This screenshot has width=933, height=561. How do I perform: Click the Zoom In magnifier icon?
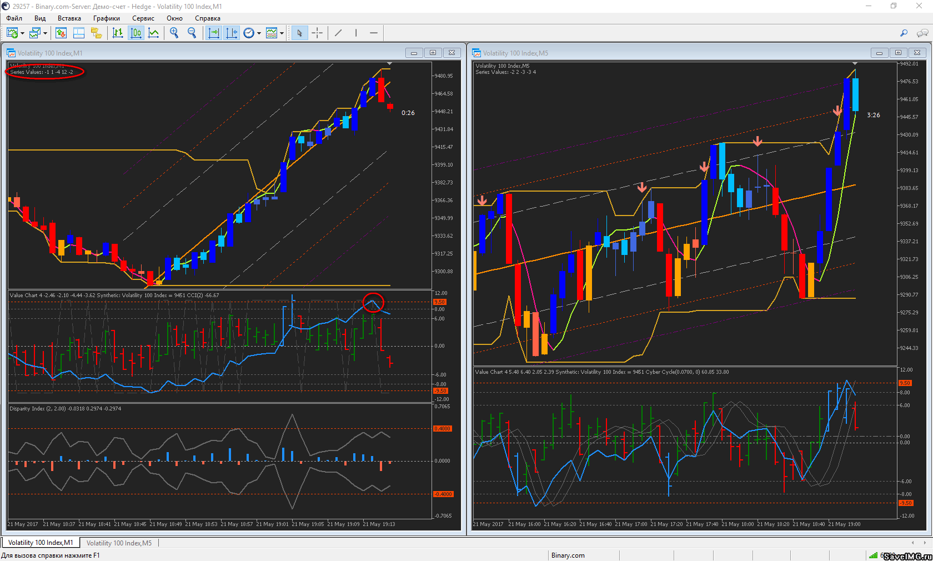[174, 33]
